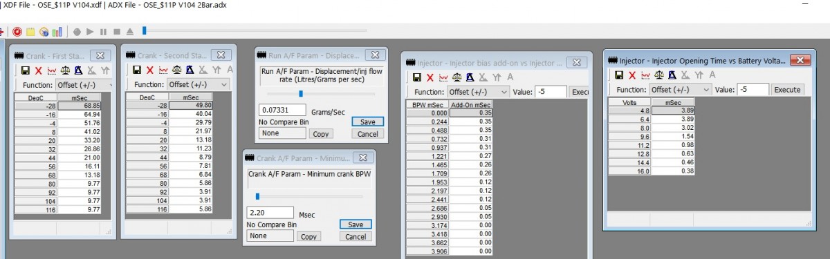Click Value field in Injector Opening Time window
Screen dimensions: 830x259
pyautogui.click(x=753, y=90)
